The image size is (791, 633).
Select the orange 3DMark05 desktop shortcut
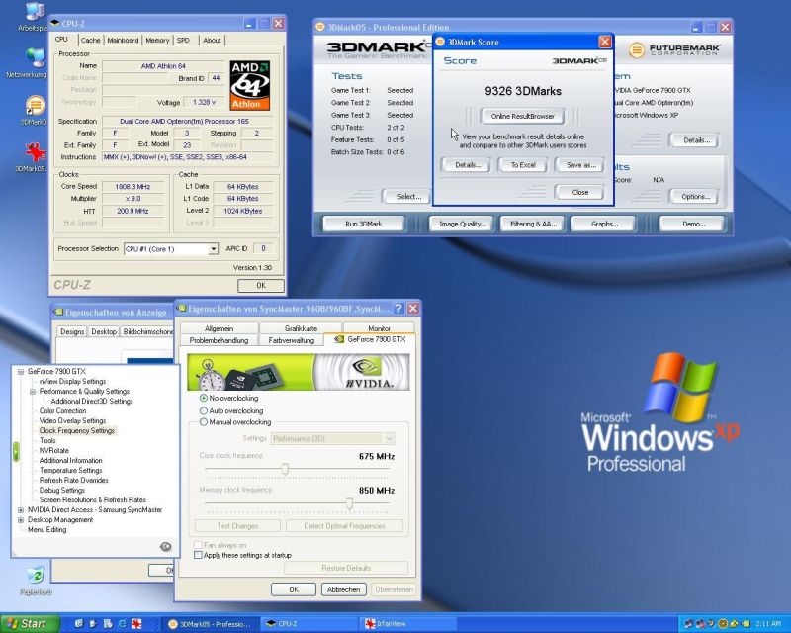tap(36, 106)
